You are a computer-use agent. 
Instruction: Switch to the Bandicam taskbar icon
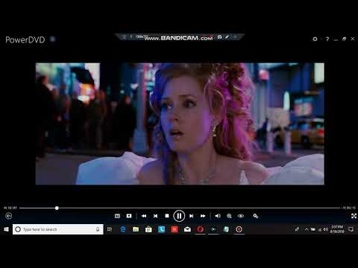(239, 229)
